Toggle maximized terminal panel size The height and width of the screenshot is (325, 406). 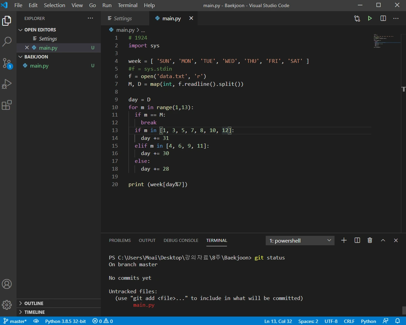tap(383, 240)
